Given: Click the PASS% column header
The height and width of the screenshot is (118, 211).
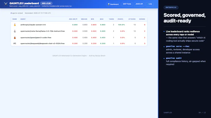Looking at the screenshot, I should 121,19.
